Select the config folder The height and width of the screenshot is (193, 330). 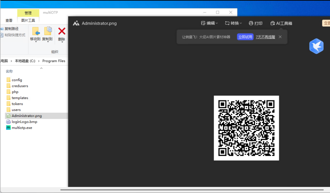click(17, 80)
